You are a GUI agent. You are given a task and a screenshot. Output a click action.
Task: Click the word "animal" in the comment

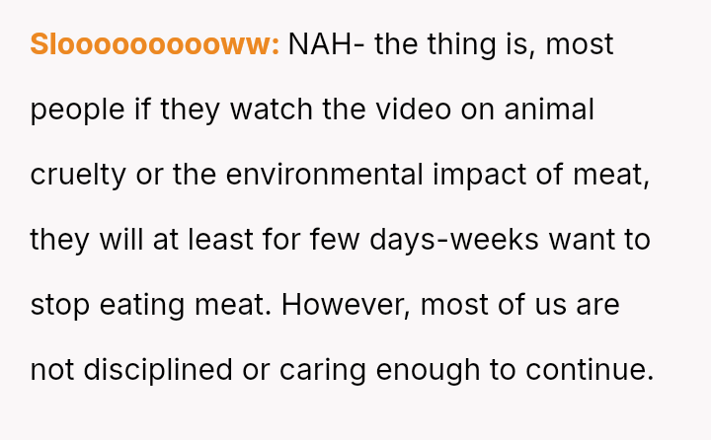[x=549, y=110]
